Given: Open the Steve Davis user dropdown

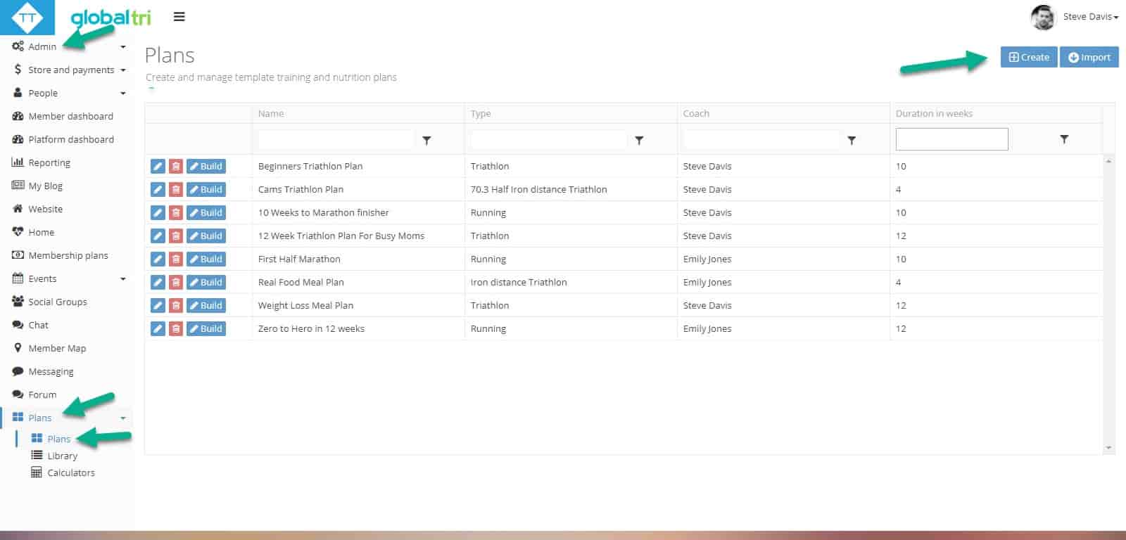Looking at the screenshot, I should (x=1090, y=17).
